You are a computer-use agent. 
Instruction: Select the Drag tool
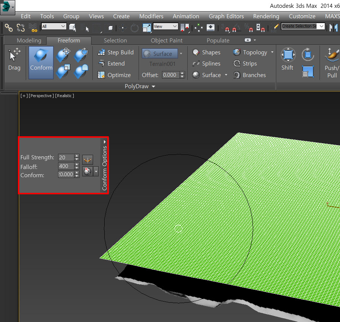14,60
